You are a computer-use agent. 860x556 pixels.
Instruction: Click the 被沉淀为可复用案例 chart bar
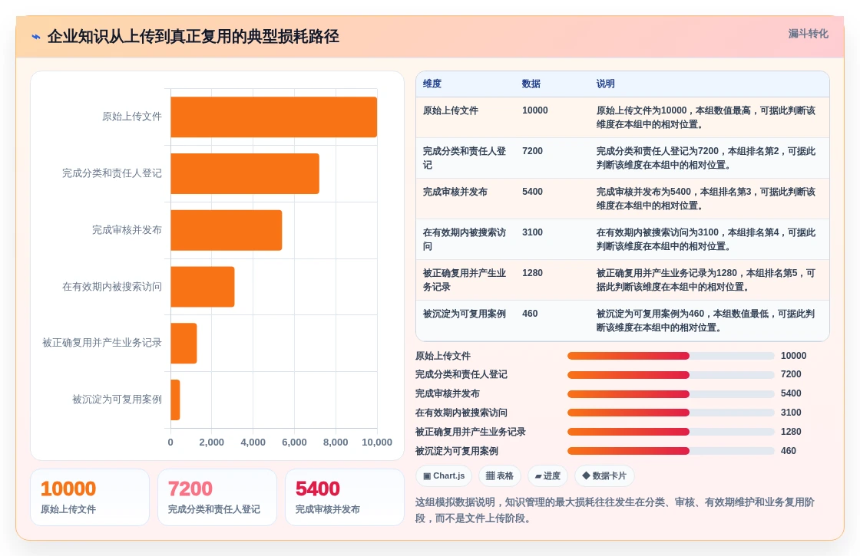coord(175,400)
